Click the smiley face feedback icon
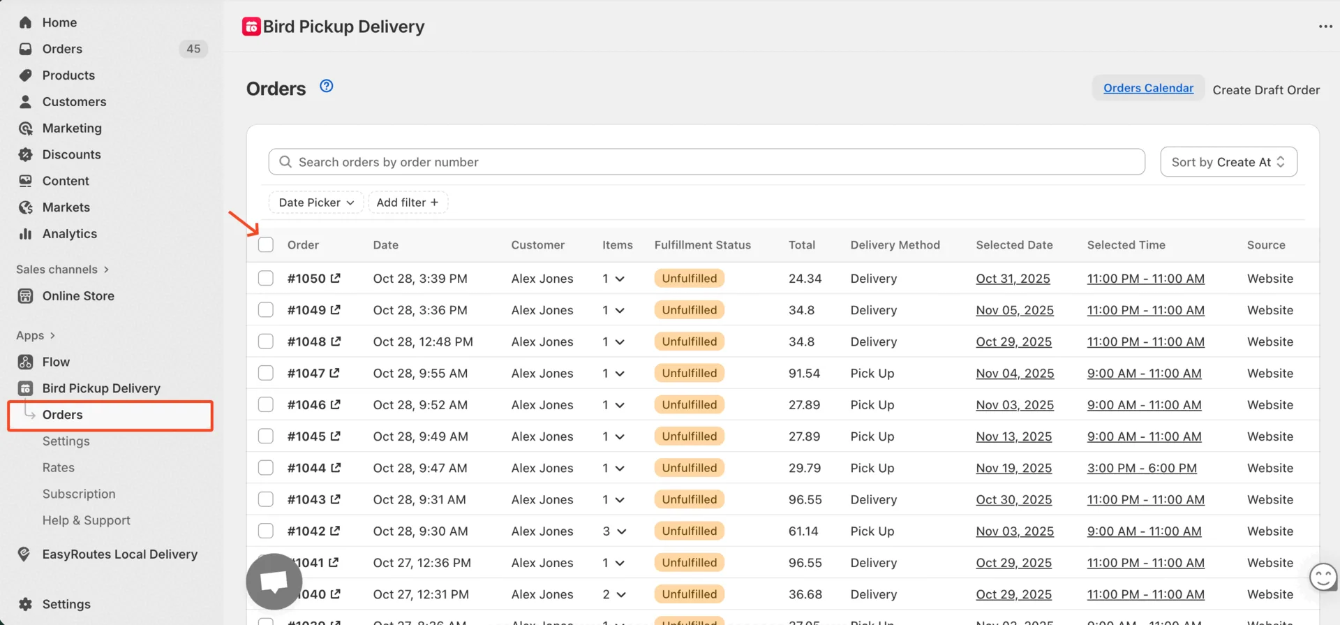The height and width of the screenshot is (625, 1340). (x=1323, y=577)
